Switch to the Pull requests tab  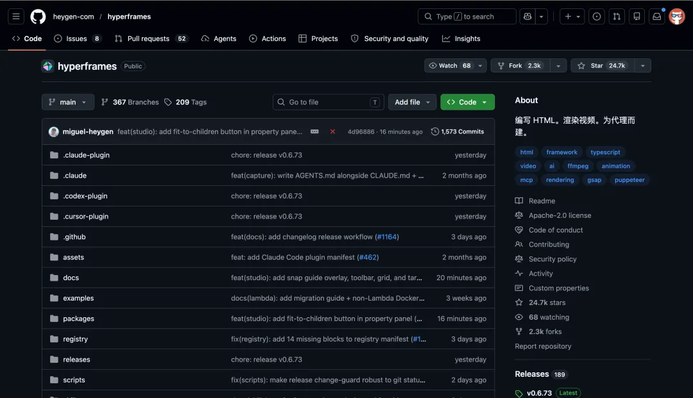click(x=151, y=39)
